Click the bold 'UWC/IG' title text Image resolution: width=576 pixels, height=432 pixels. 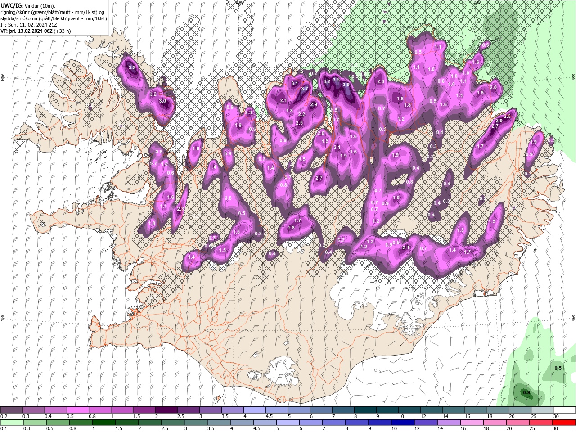[11, 5]
